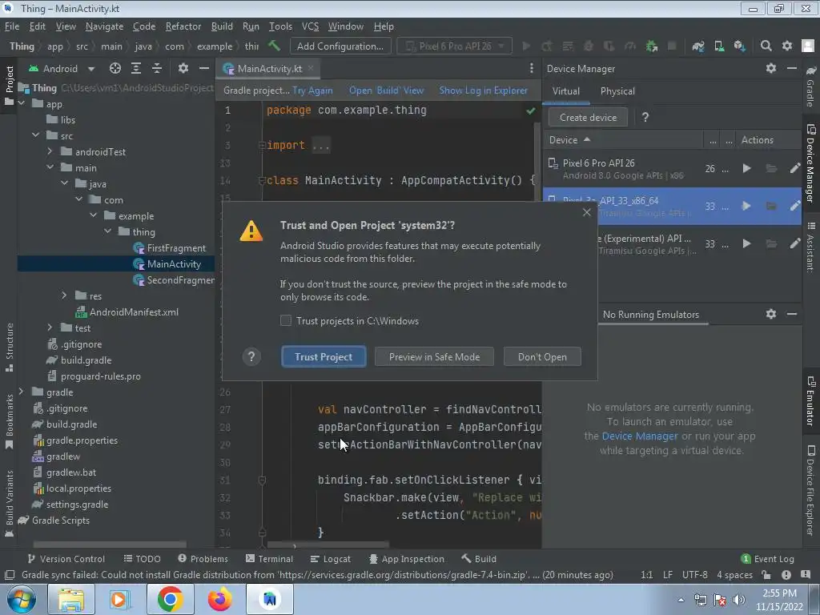Expand the gradle folder node

pyautogui.click(x=22, y=392)
